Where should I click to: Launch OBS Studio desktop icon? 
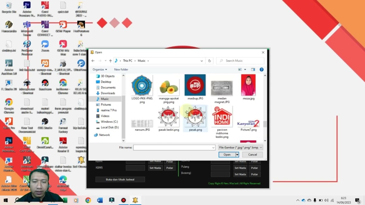[45, 124]
